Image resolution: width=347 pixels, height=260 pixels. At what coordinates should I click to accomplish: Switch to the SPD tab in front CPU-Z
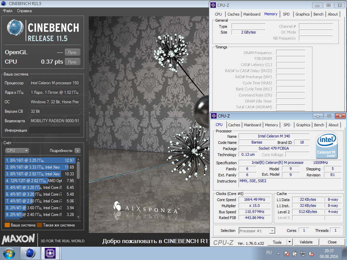[x=287, y=125]
